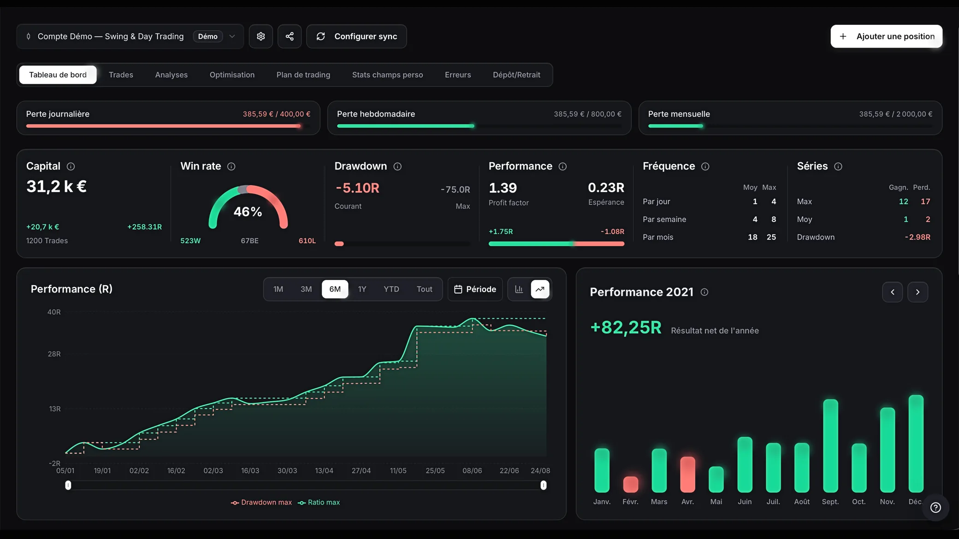Screen dimensions: 959x539
Task: Click the Déc. bar in yearly chart
Action: [x=916, y=444]
